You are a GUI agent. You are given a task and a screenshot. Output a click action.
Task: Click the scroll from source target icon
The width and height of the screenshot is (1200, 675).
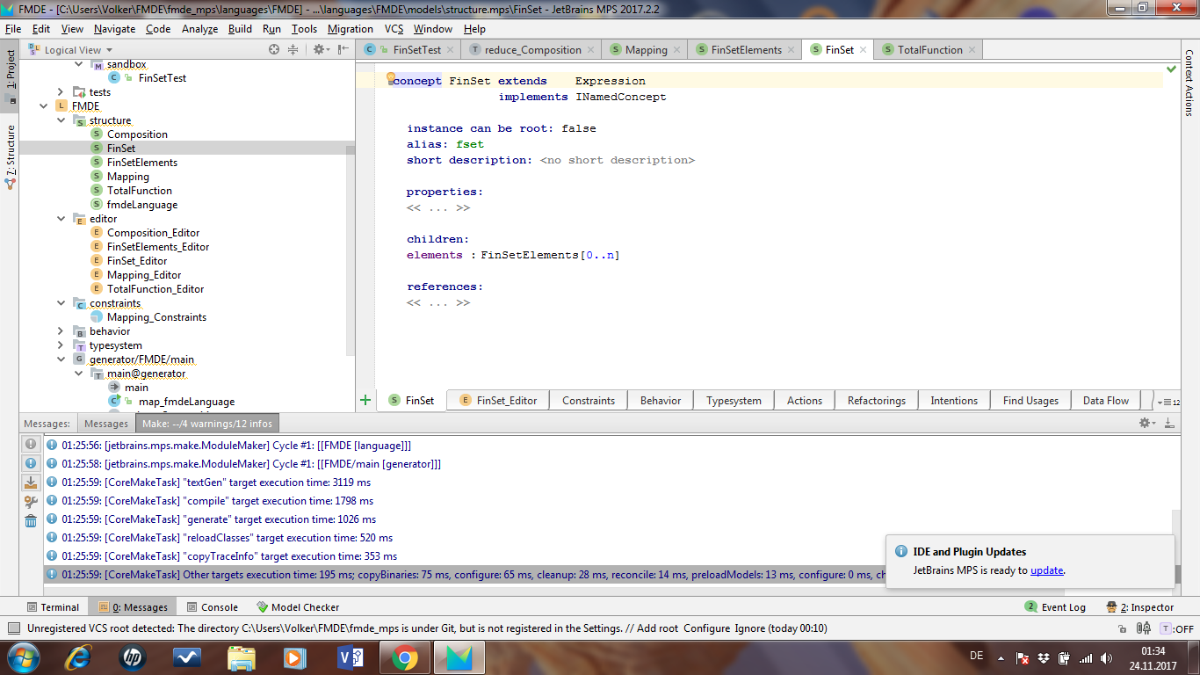[x=274, y=50]
